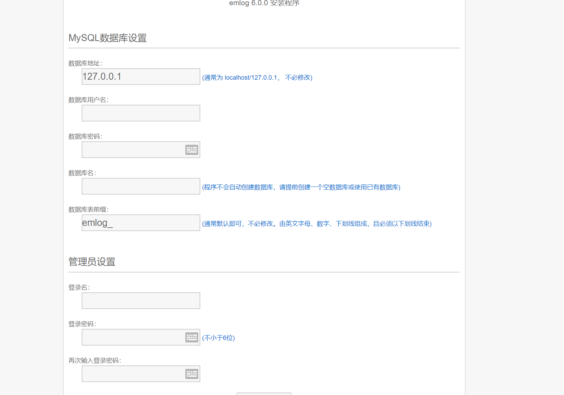This screenshot has width=564, height=395.
Task: Click the localhost/127.0.0.1 hint text
Action: 257,78
